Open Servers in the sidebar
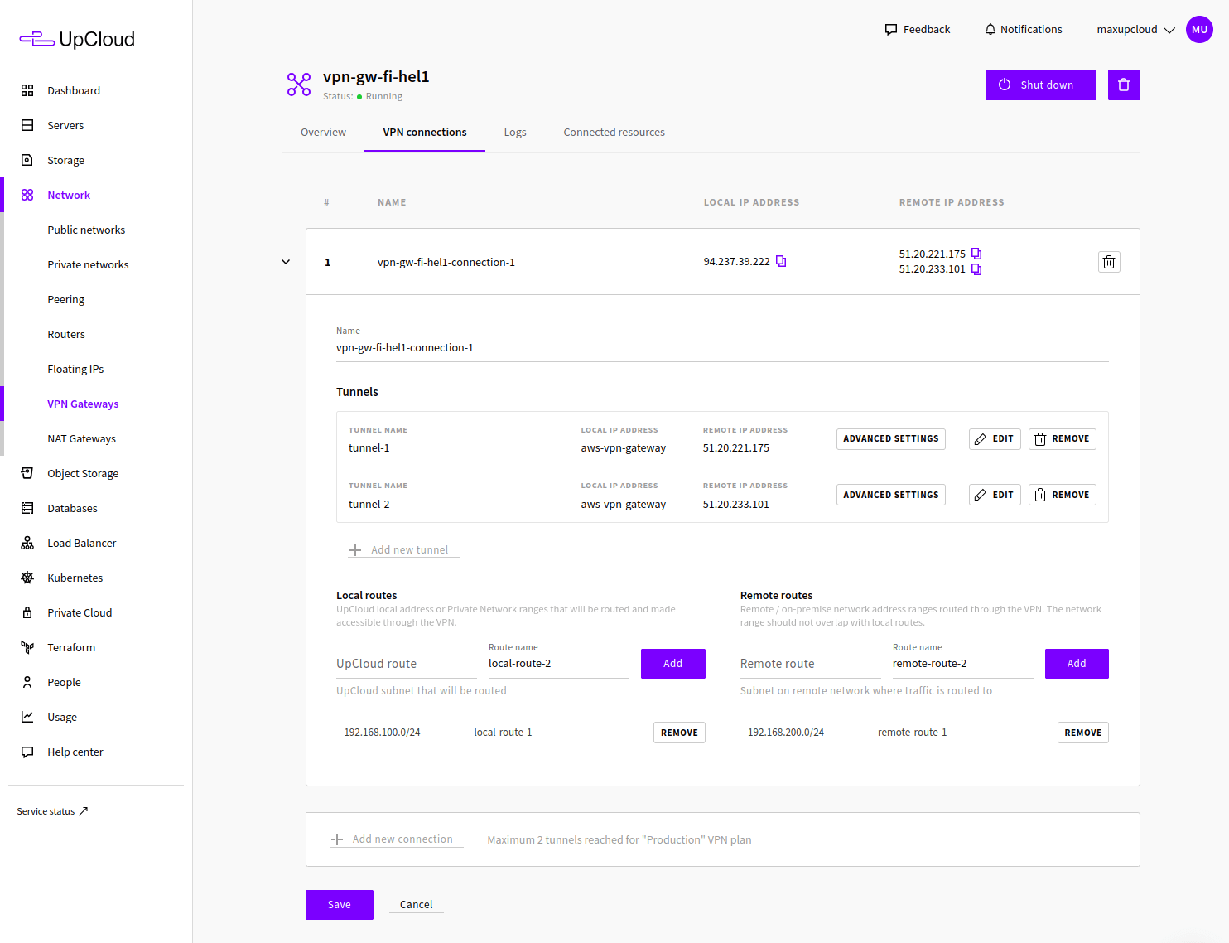 tap(65, 125)
